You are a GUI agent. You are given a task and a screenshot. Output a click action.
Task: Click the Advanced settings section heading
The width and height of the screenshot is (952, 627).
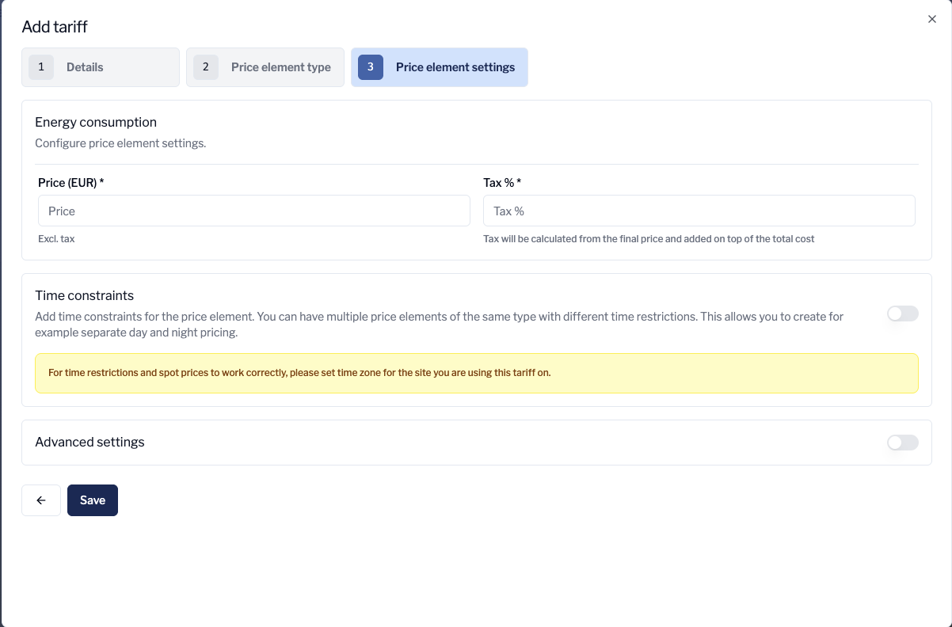coord(89,442)
